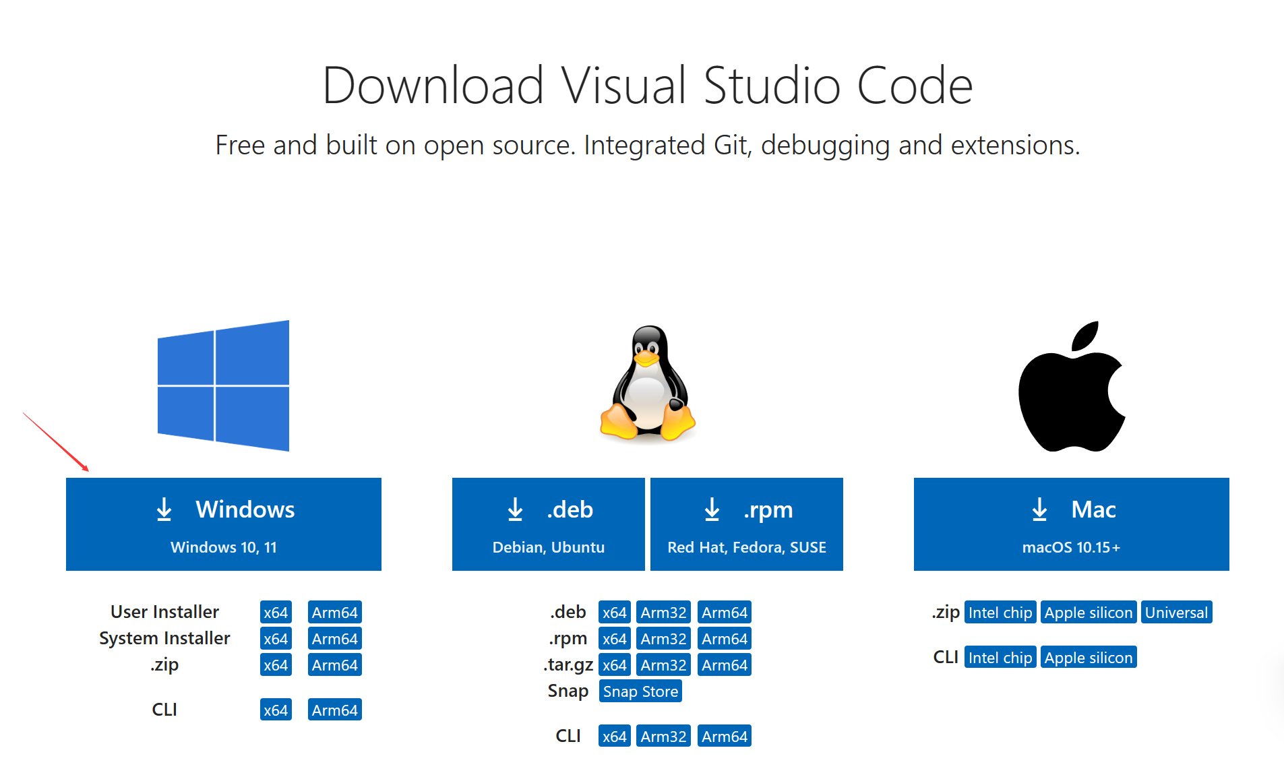Choose the Linux .rpm Arm32 link
Image resolution: width=1284 pixels, height=775 pixels.
point(664,638)
